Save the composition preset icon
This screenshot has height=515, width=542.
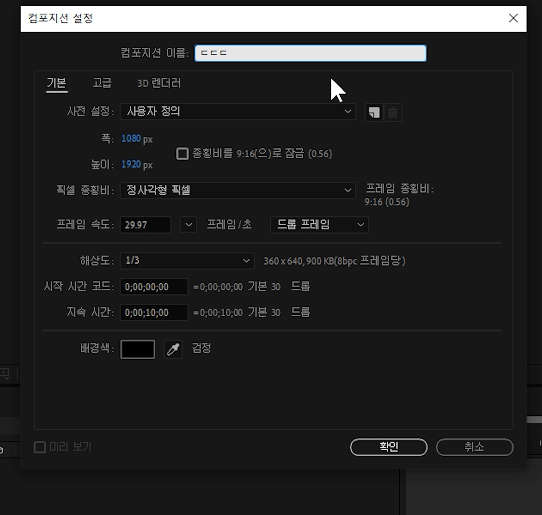tap(373, 112)
